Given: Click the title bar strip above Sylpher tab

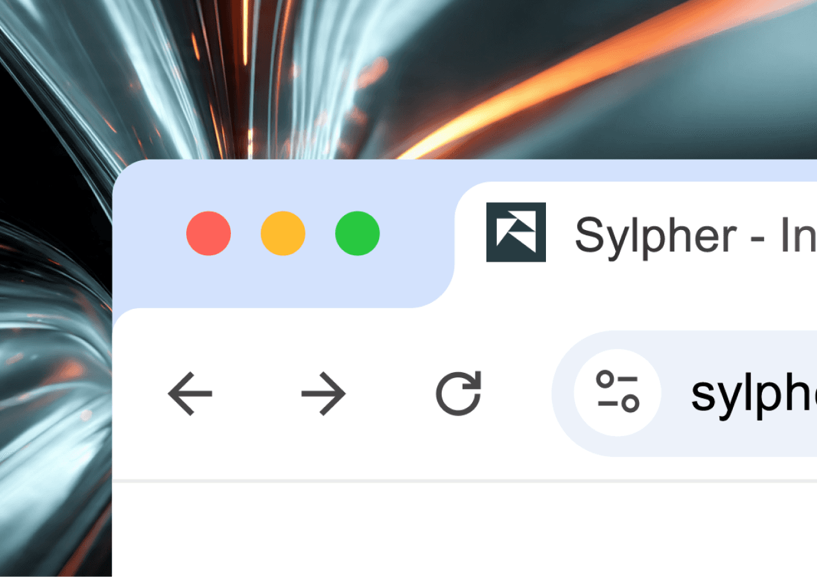Looking at the screenshot, I should (634, 171).
